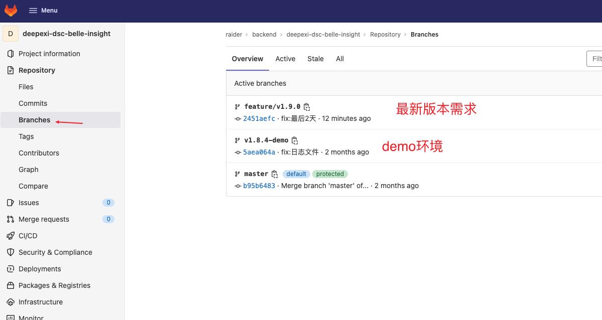
Task: Click the Security & Compliance shield icon
Action: click(10, 252)
